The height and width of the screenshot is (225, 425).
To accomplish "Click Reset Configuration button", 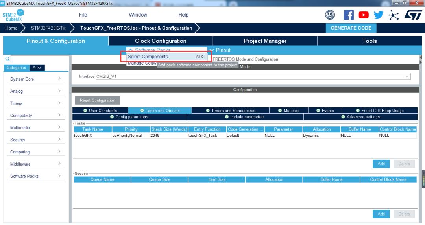I will [97, 100].
